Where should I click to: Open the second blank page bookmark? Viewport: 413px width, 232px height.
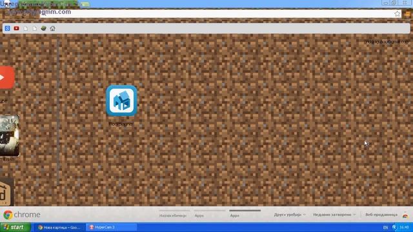(x=35, y=28)
